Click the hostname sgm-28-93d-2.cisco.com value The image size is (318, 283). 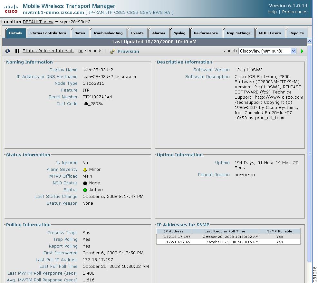pos(109,76)
